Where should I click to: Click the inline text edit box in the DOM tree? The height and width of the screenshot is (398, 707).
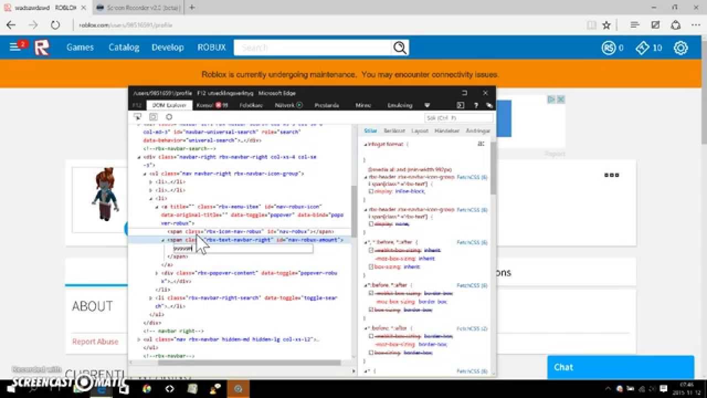(243, 249)
